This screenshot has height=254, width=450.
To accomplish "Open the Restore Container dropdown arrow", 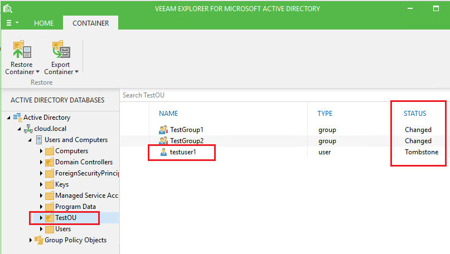I will click(37, 72).
